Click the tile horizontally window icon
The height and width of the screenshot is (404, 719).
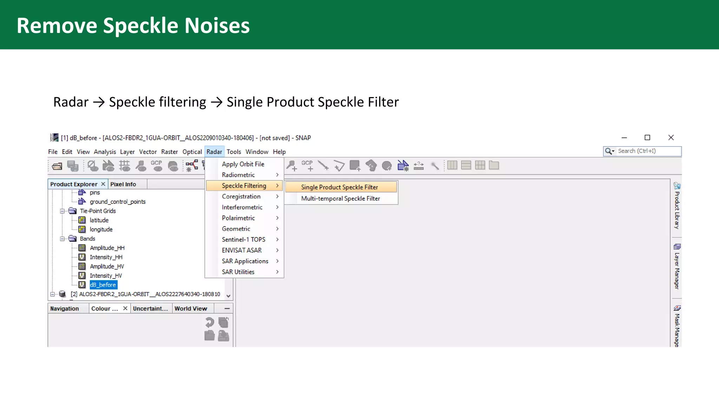452,165
